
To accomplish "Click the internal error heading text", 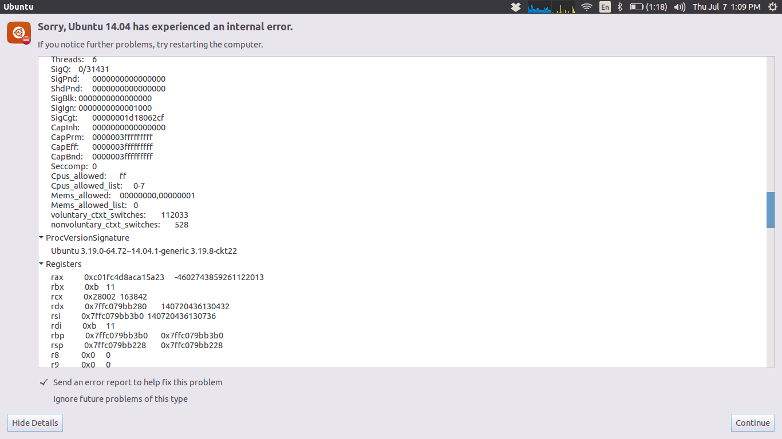I will click(x=165, y=27).
